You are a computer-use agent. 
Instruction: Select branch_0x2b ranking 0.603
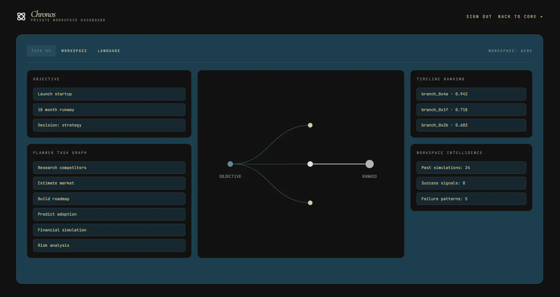471,125
